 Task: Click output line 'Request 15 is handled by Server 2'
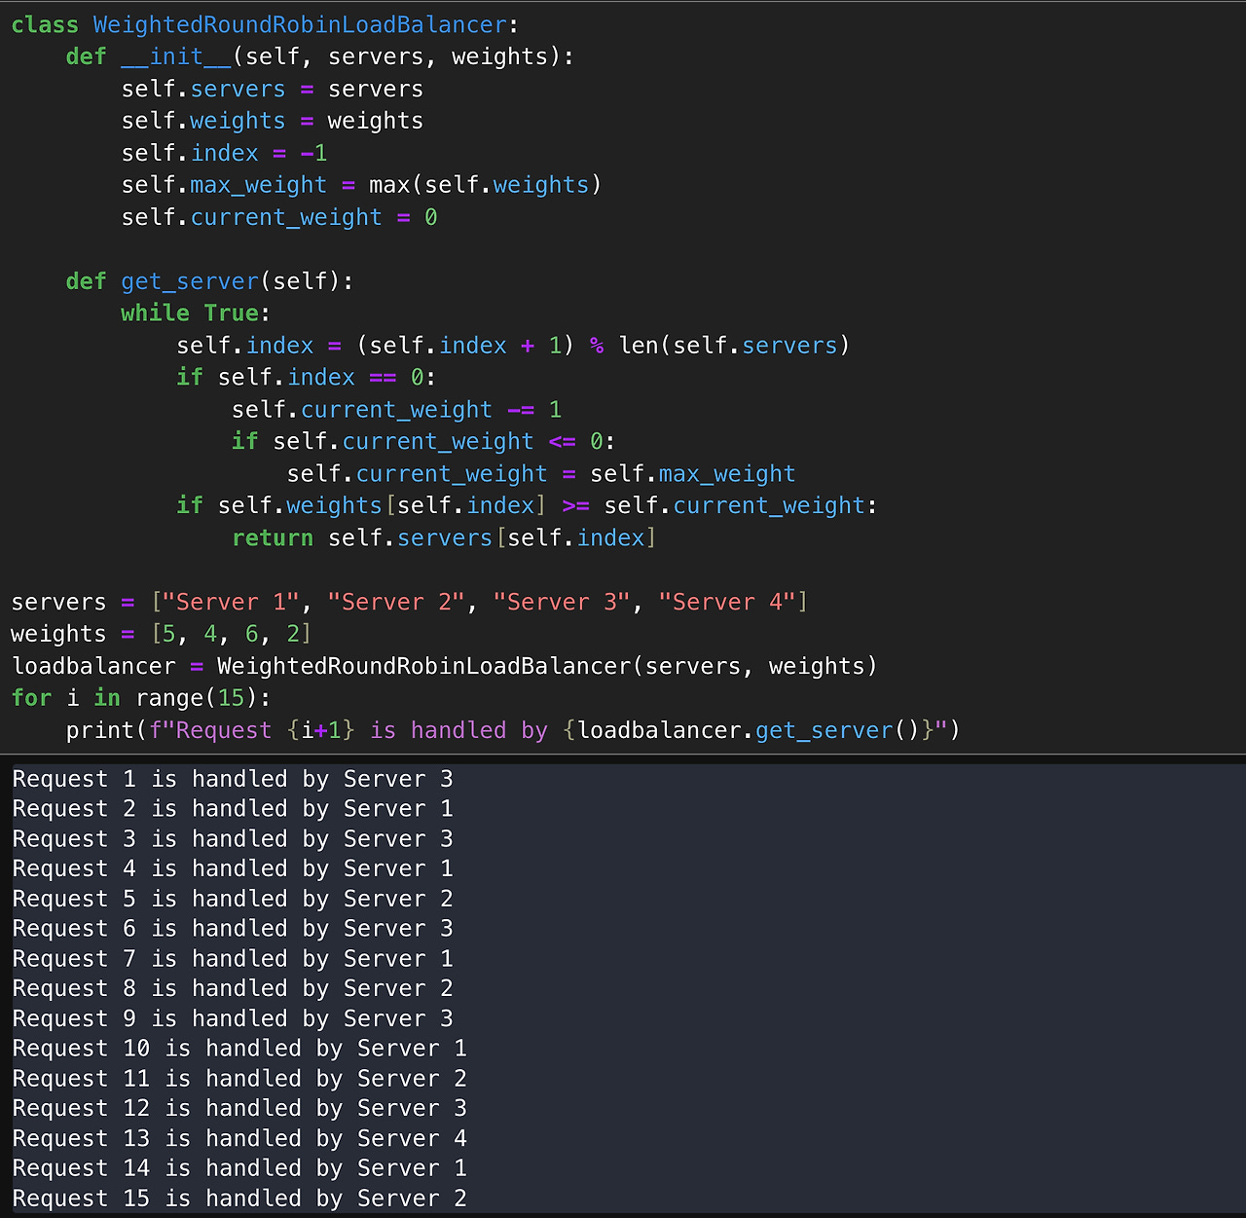coord(239,1199)
